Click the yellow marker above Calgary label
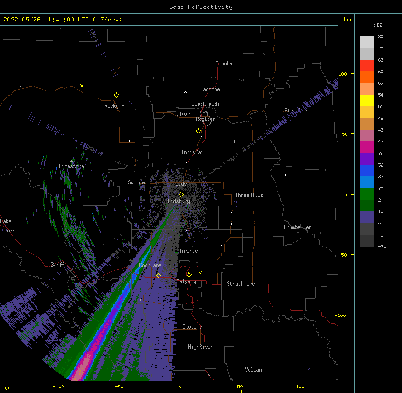 189,275
